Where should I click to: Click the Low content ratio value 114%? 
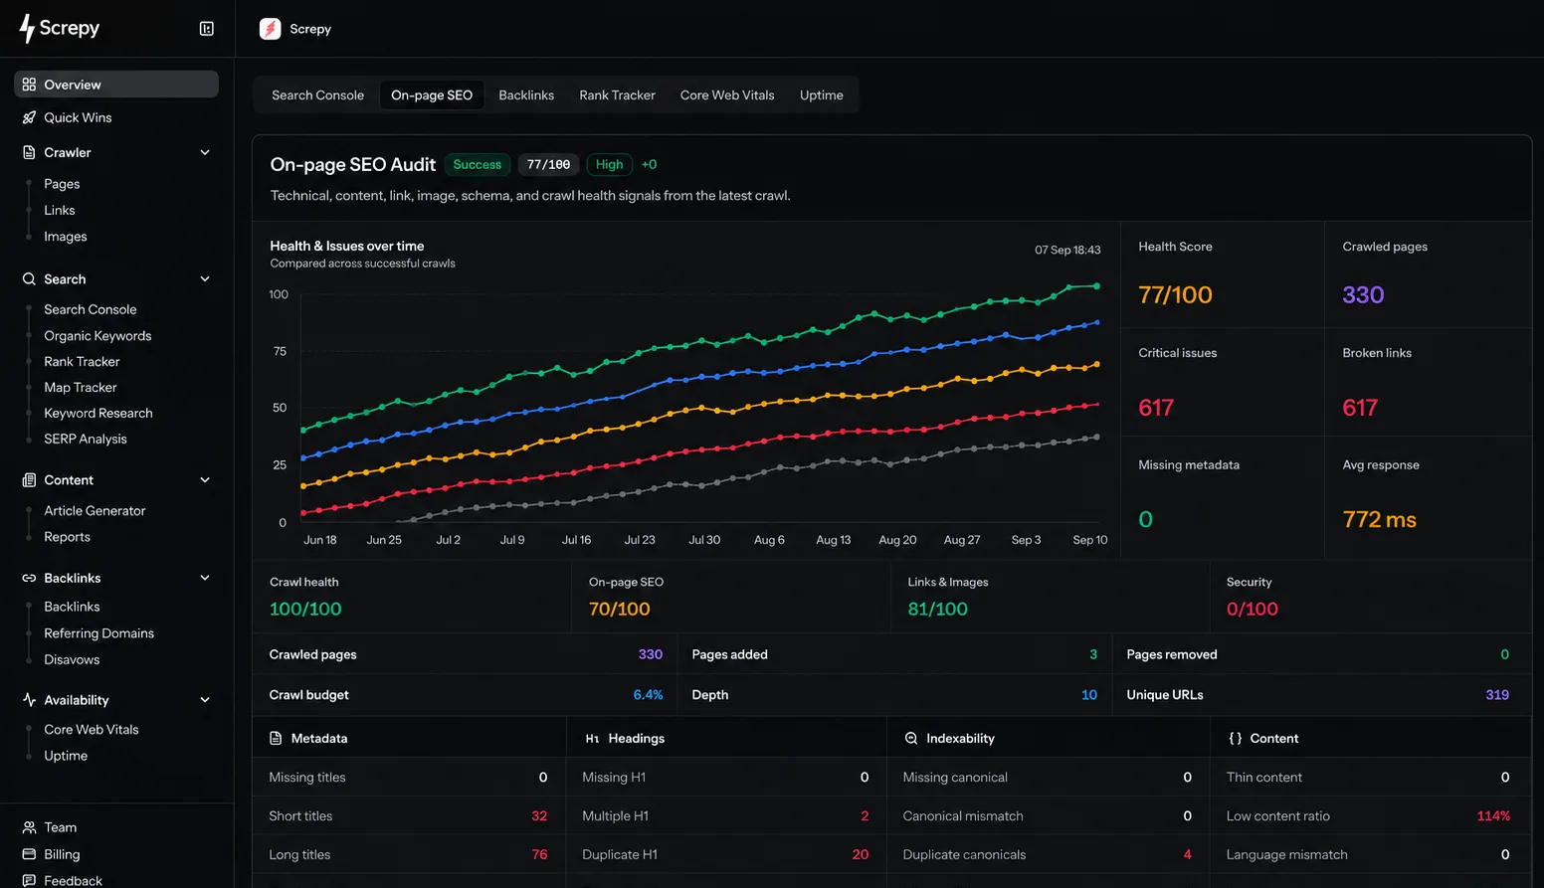[x=1493, y=816]
